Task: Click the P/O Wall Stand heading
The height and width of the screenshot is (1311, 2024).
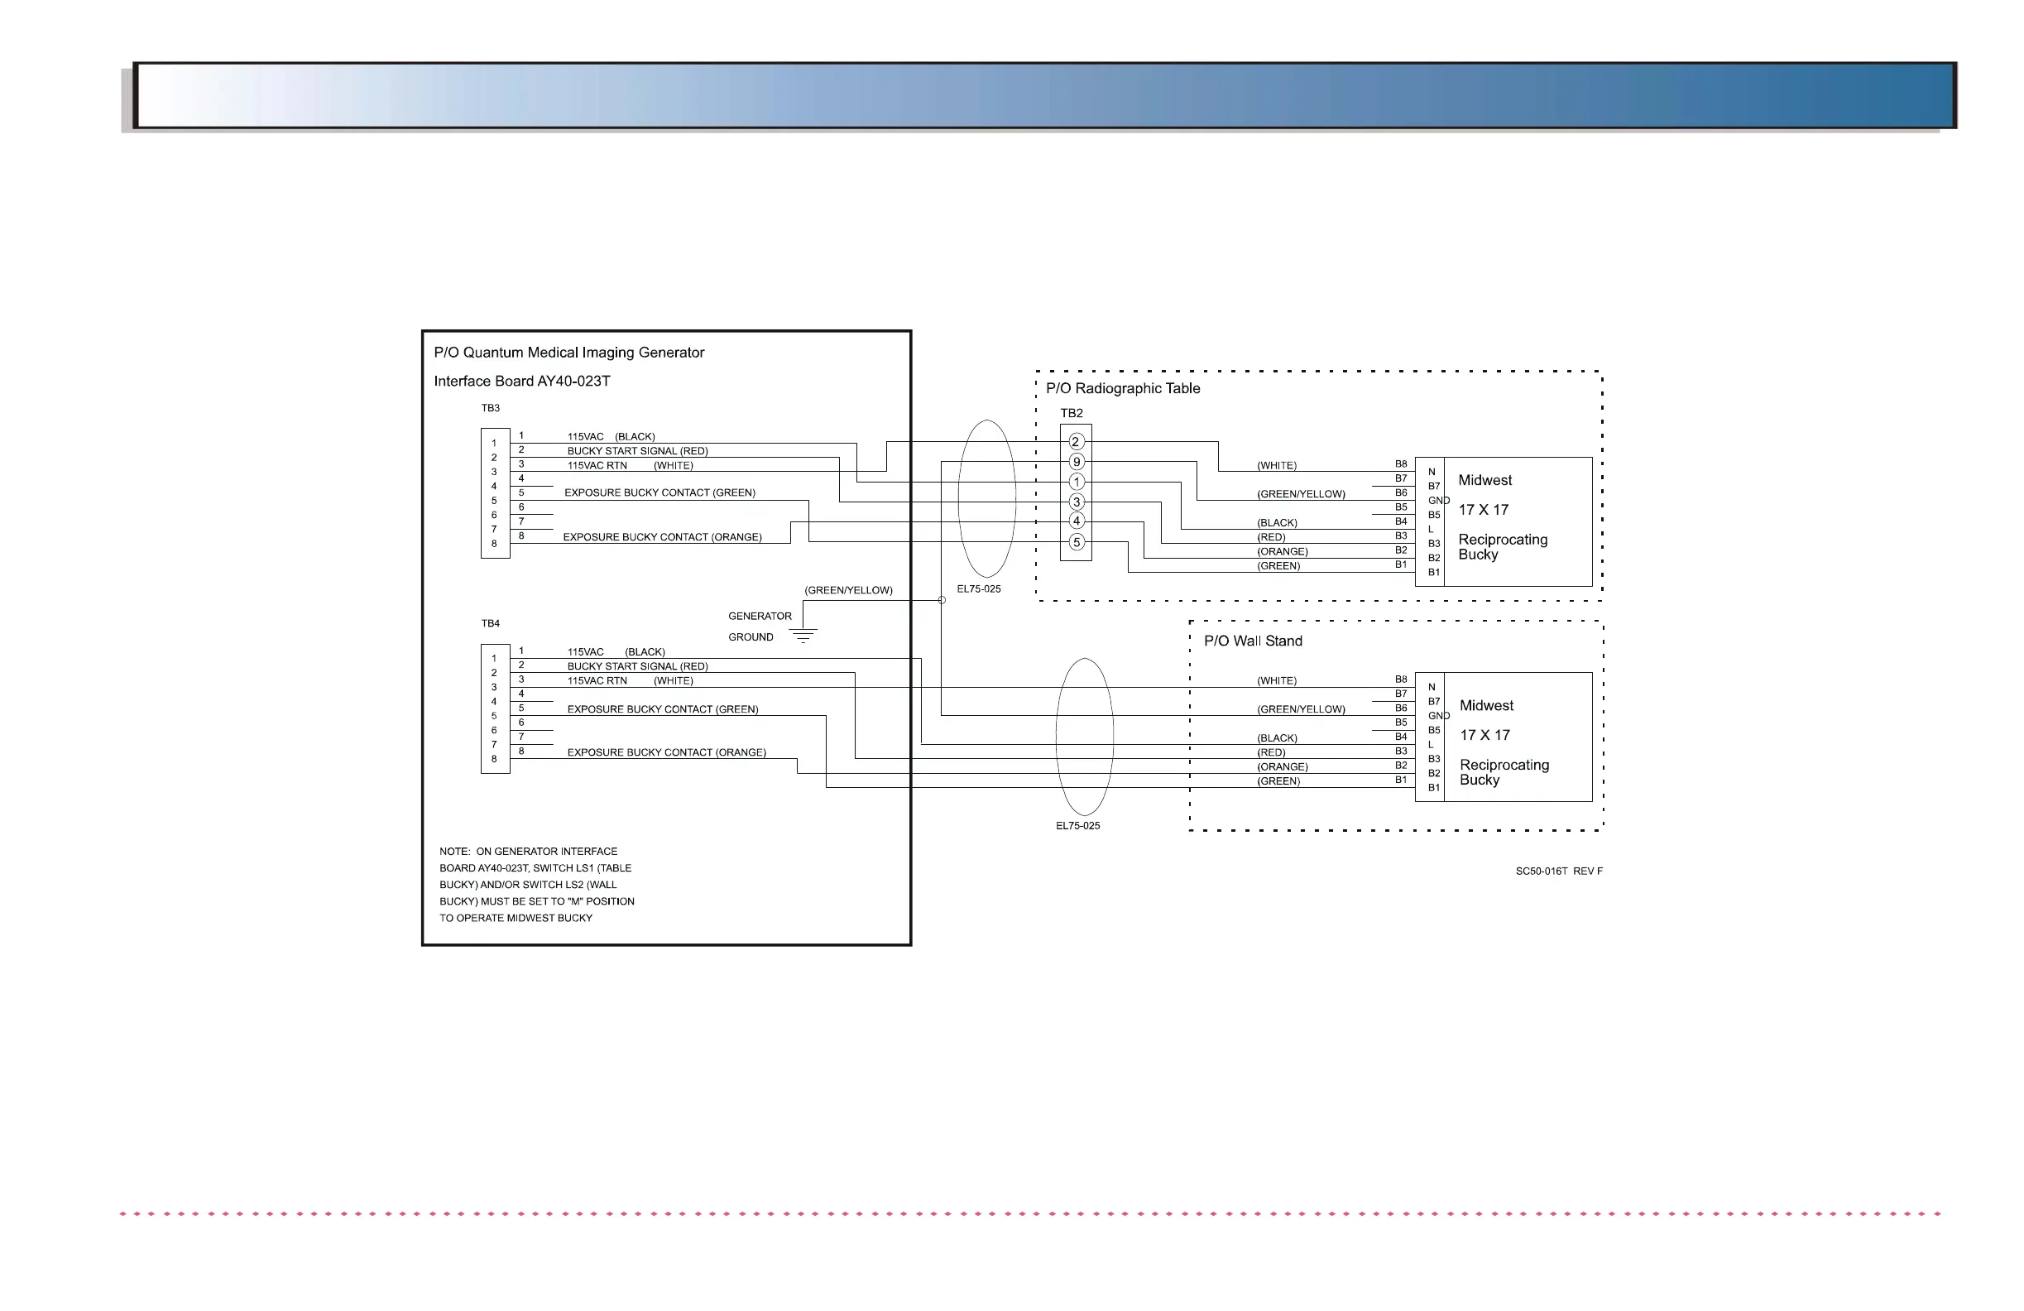Action: point(1253,641)
